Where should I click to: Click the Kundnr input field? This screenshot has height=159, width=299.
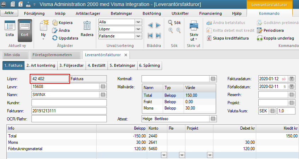(69, 103)
